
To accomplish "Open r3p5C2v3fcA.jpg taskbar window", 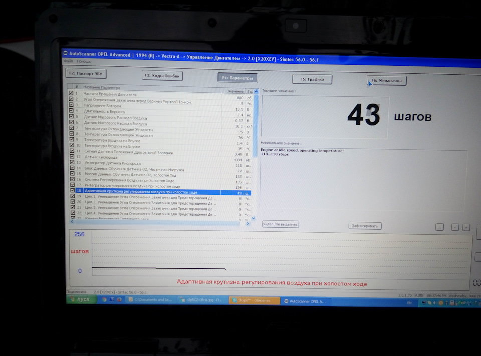I will (x=203, y=300).
